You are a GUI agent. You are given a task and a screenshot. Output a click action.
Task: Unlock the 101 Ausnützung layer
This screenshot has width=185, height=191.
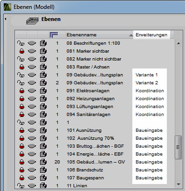22,130
